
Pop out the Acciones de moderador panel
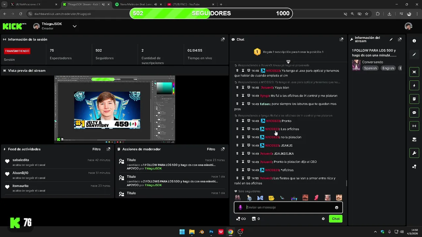[223, 149]
